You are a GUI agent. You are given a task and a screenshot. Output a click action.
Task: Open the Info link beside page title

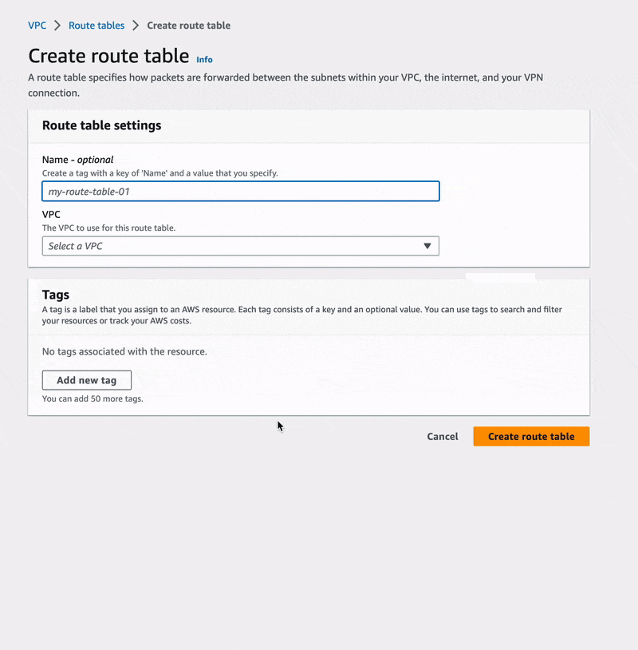click(x=205, y=60)
